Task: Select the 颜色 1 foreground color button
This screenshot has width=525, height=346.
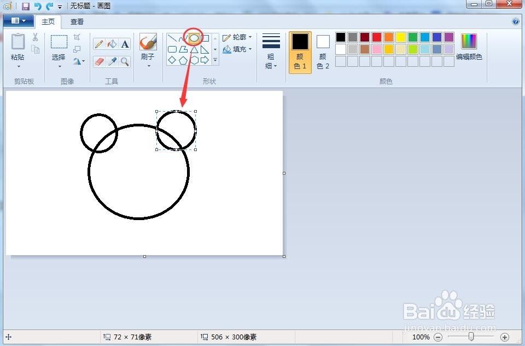Action: (x=300, y=52)
